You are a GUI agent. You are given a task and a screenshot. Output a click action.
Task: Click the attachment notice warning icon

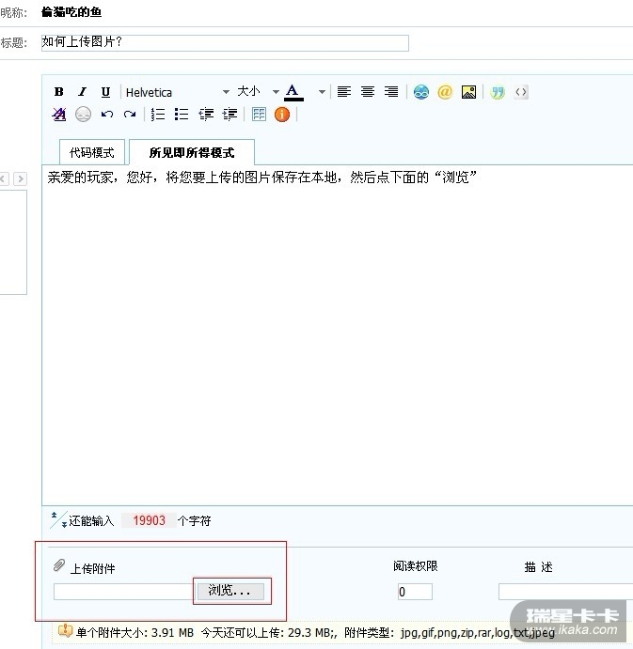pos(65,631)
